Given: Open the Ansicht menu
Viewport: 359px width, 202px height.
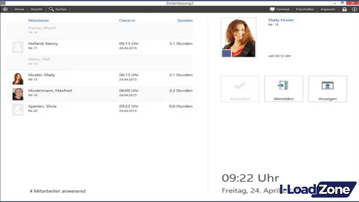Looking at the screenshot, I should pyautogui.click(x=36, y=9).
